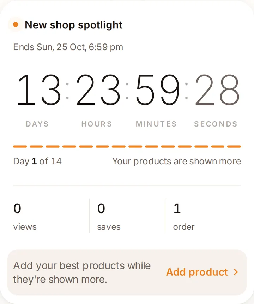
Task: Click the Day 1 of 14 label
Action: pyautogui.click(x=37, y=161)
